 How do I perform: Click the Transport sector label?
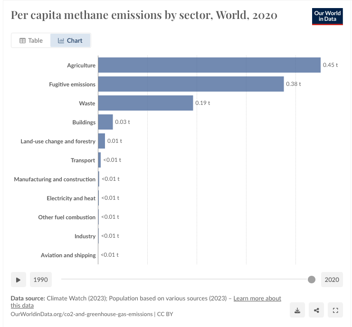click(83, 160)
